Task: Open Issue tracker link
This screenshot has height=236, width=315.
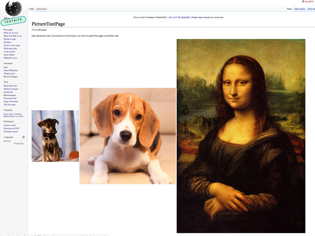Action: point(9,55)
